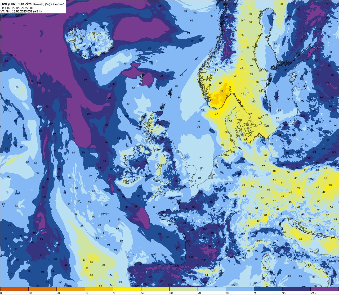Click the legend label '10'
339x295 pixels.
point(30,293)
